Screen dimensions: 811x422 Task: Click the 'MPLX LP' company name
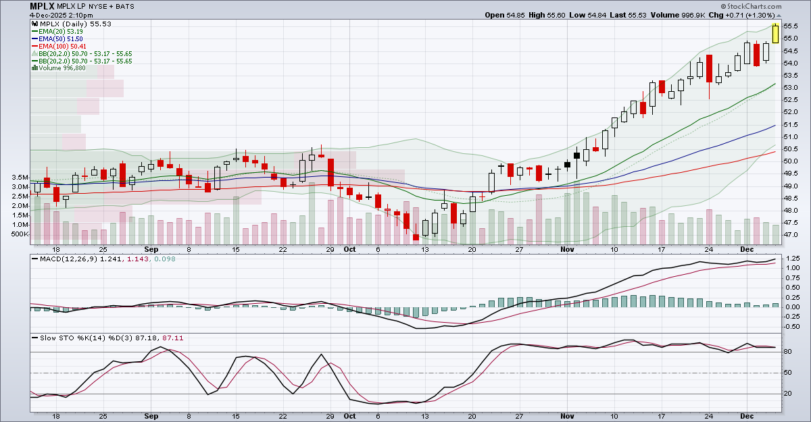[72, 6]
